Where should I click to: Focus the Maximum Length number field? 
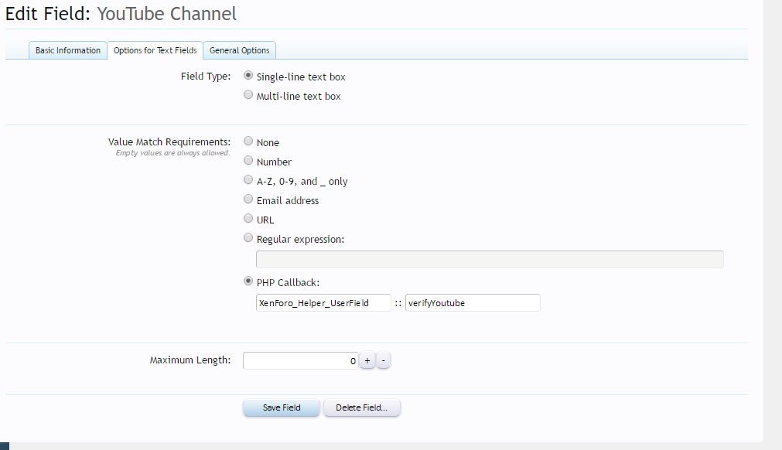(x=300, y=360)
